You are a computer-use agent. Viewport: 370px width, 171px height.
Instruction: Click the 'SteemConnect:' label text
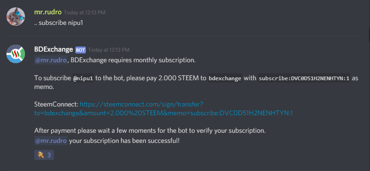56,104
